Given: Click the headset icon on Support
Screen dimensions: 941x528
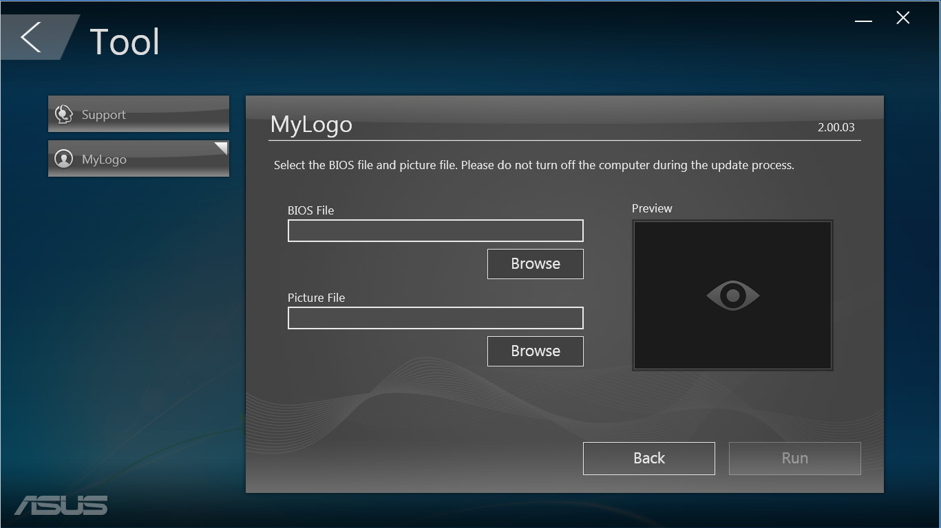Looking at the screenshot, I should pyautogui.click(x=64, y=114).
